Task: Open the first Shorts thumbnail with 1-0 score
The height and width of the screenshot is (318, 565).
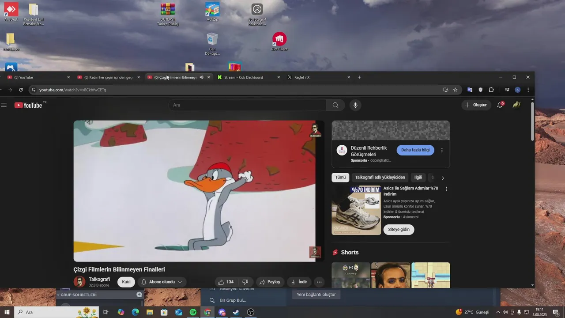Action: click(351, 275)
